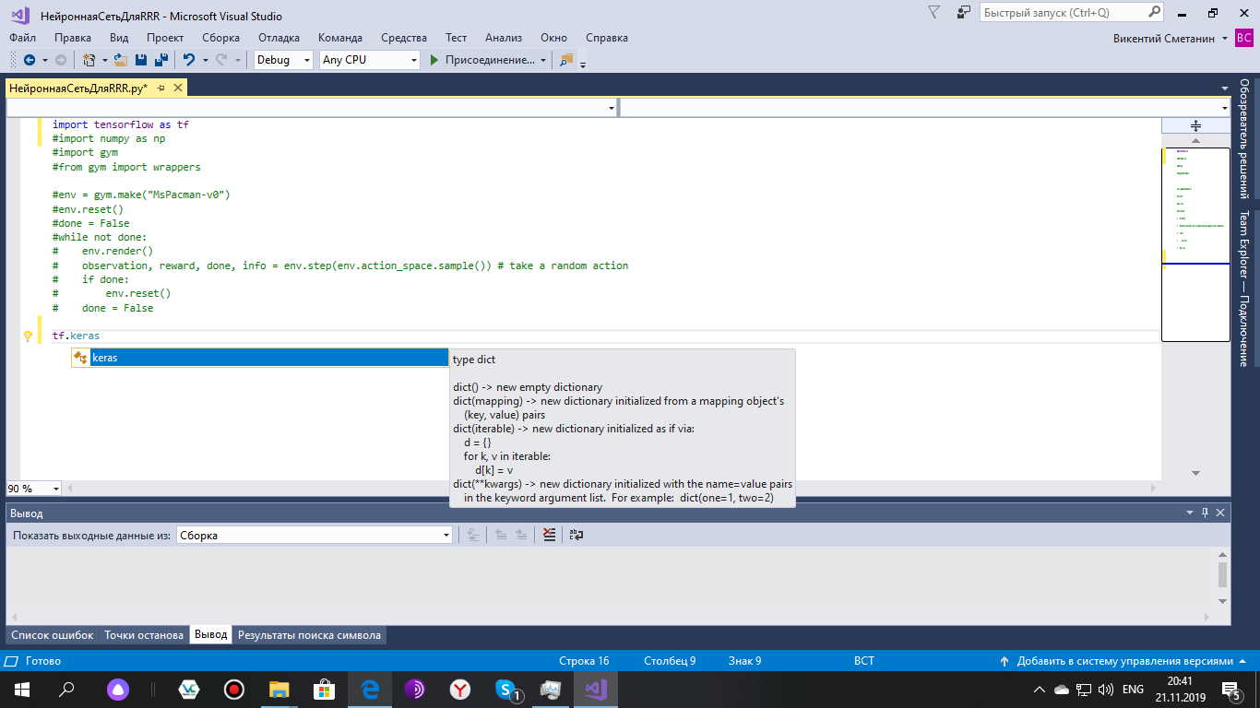The image size is (1260, 708).
Task: Switch to Результаты поиска символа tab
Action: click(309, 635)
